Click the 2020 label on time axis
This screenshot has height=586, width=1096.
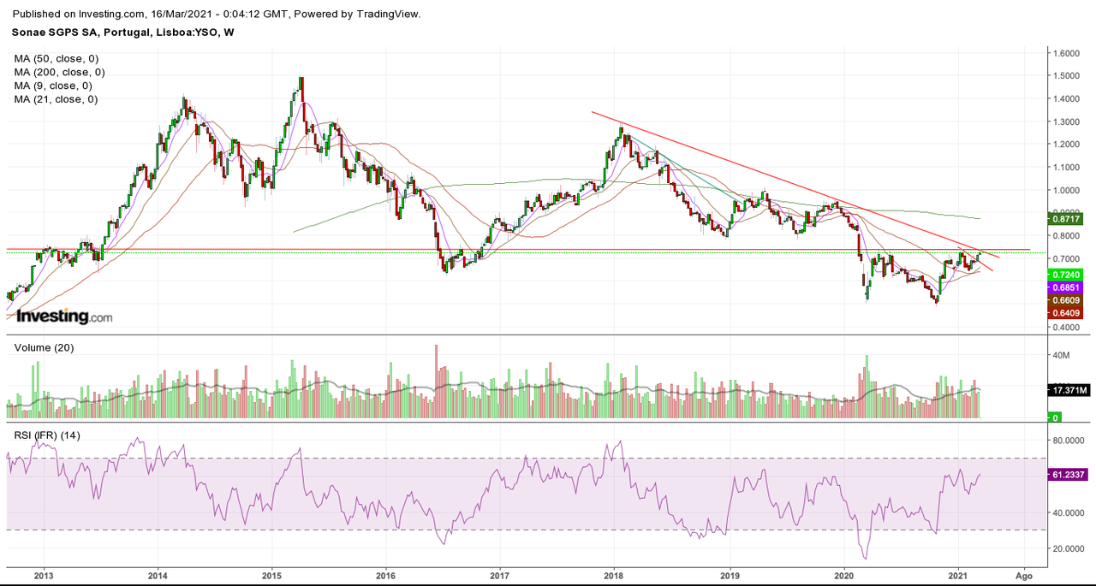(x=844, y=577)
